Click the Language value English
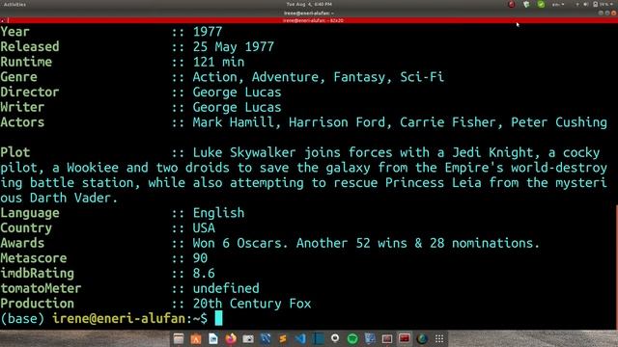618x347 pixels. [218, 213]
